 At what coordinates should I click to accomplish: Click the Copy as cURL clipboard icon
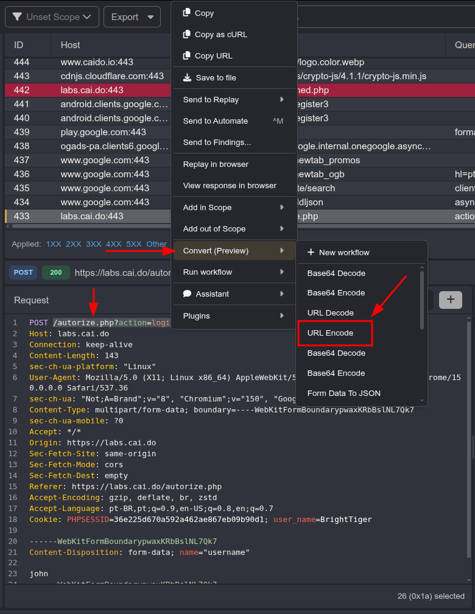pyautogui.click(x=187, y=34)
